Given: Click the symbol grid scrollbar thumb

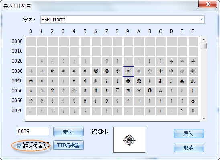Looking at the screenshot, I should pyautogui.click(x=204, y=46).
